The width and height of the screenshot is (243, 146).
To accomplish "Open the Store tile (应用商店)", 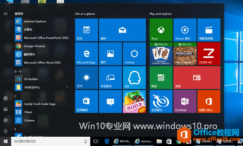I will [86, 102].
